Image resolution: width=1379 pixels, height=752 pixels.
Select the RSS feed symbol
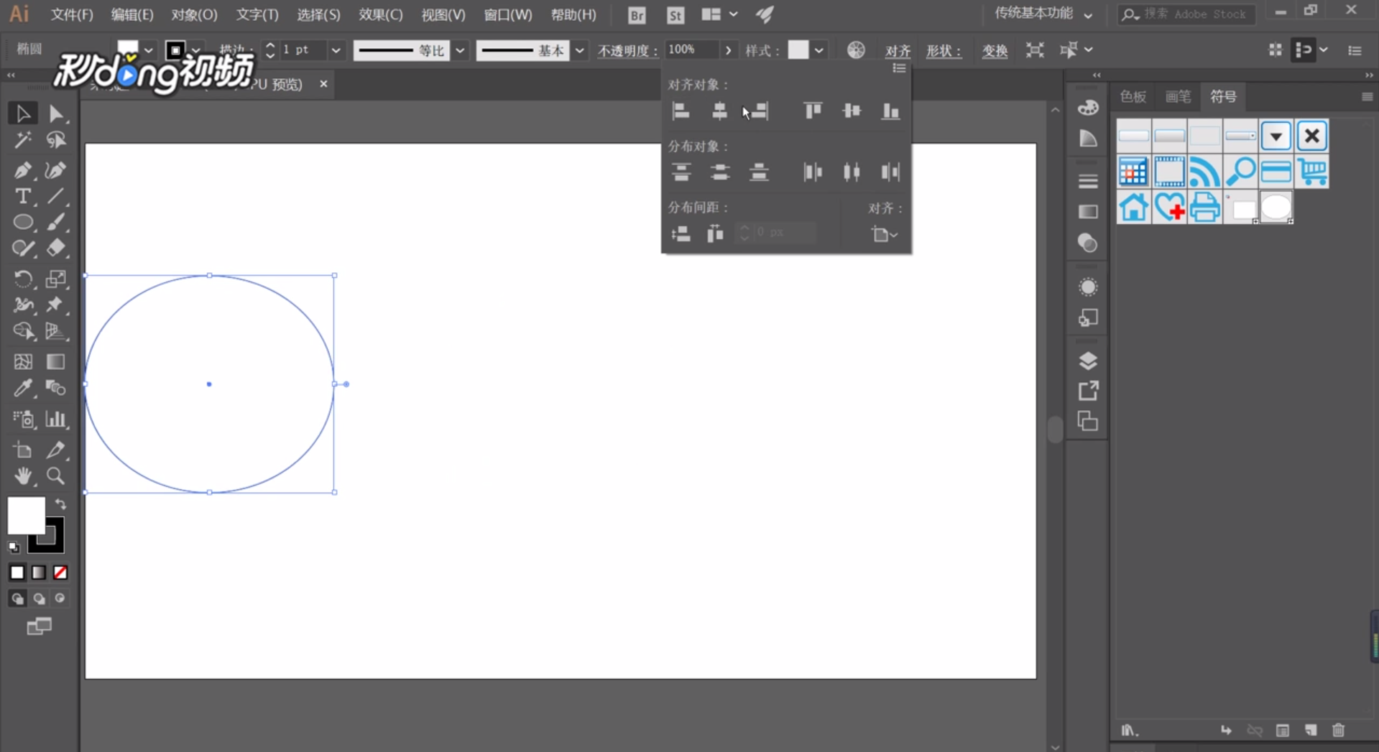point(1205,172)
